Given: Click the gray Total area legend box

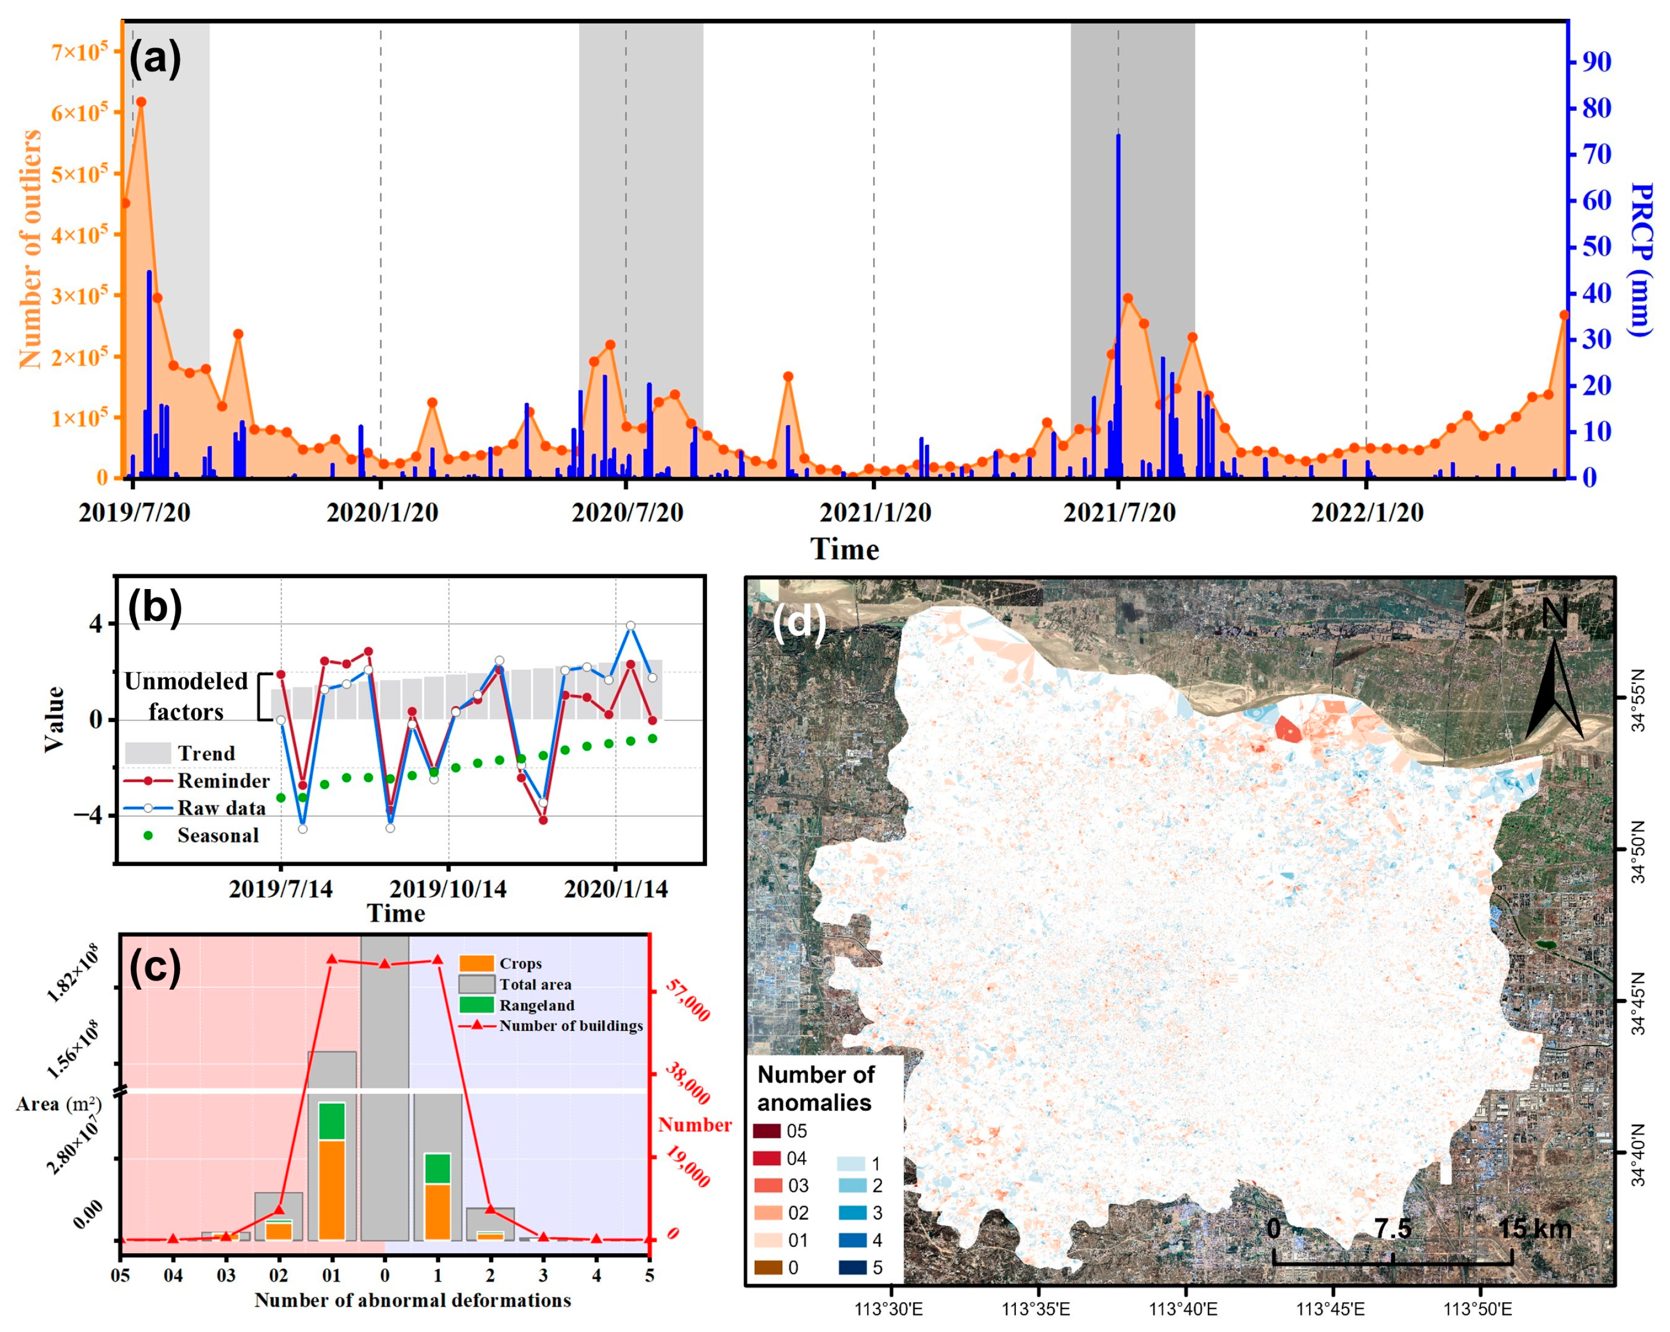Looking at the screenshot, I should (x=477, y=985).
